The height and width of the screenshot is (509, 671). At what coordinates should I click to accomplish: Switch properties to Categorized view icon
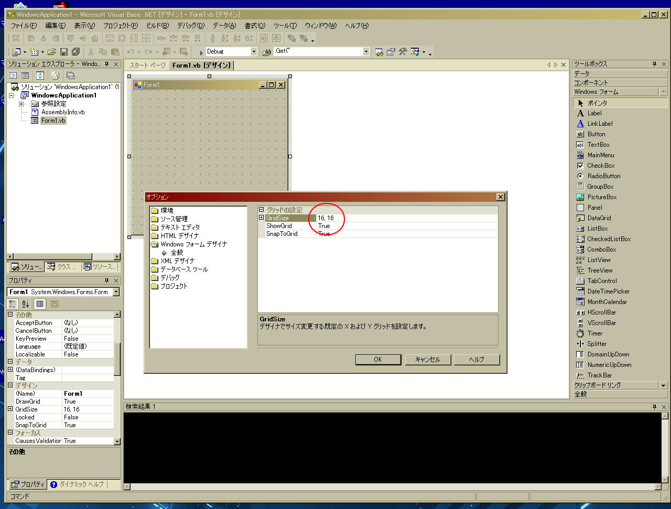(13, 304)
